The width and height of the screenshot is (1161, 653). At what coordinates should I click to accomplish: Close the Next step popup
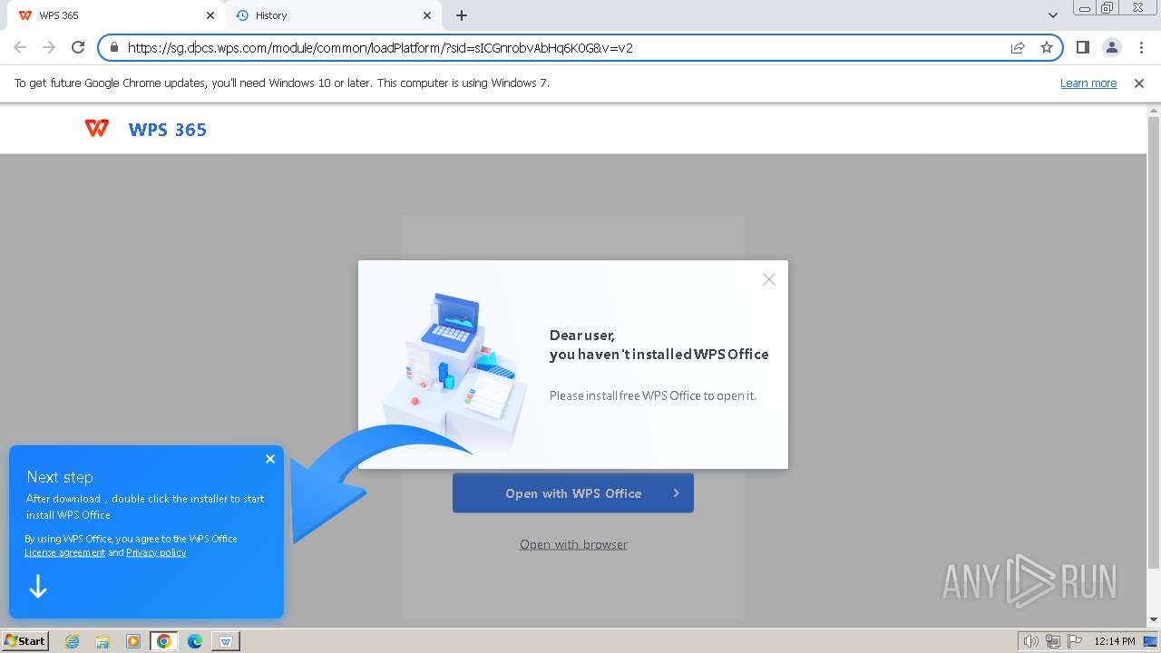point(270,459)
